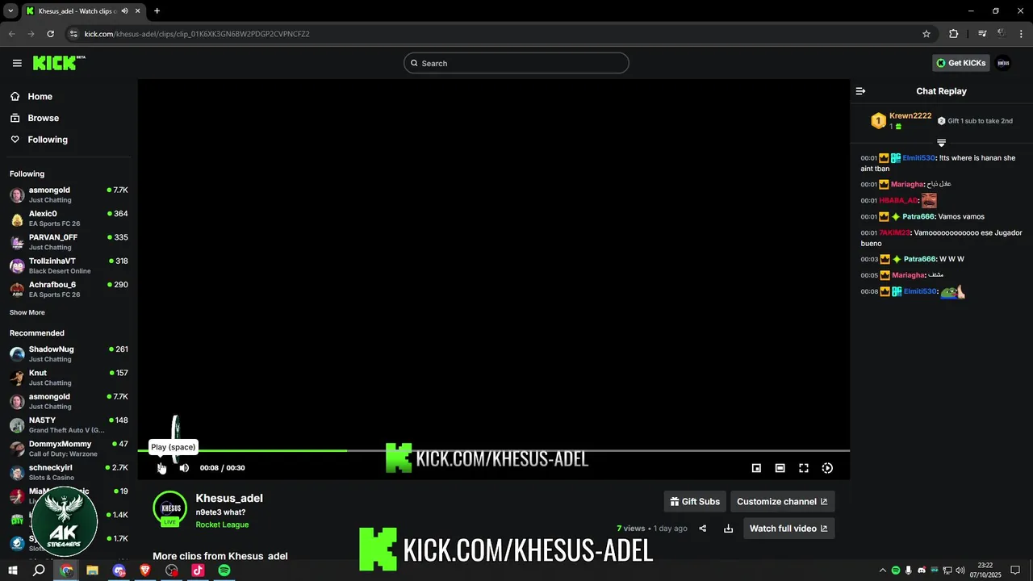The width and height of the screenshot is (1033, 581).
Task: Reload the page in Chrome
Action: [50, 34]
